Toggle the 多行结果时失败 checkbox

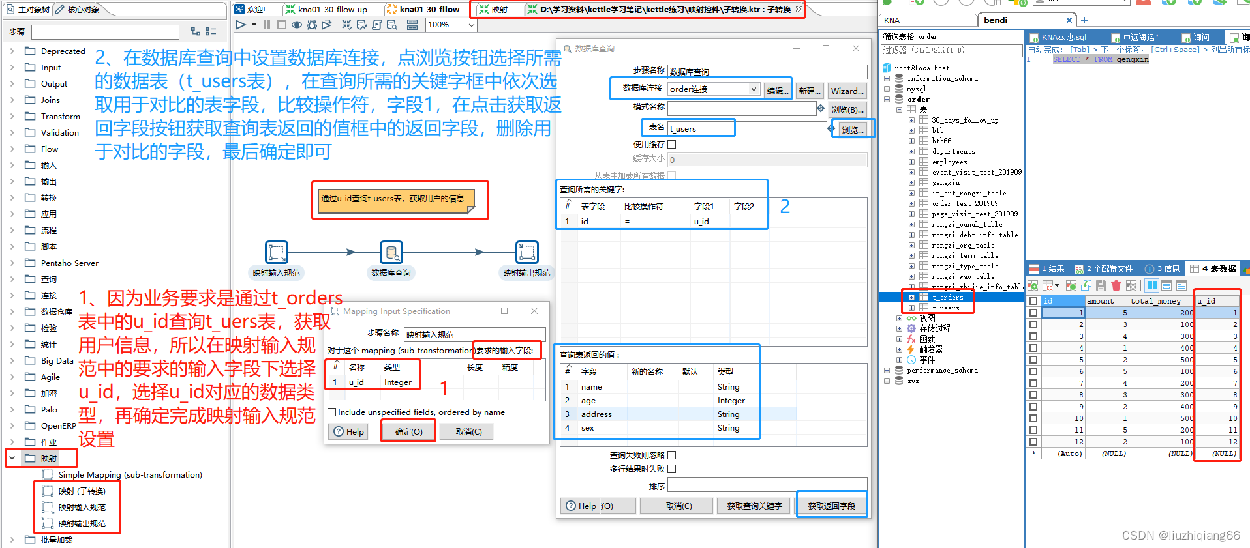tap(672, 469)
